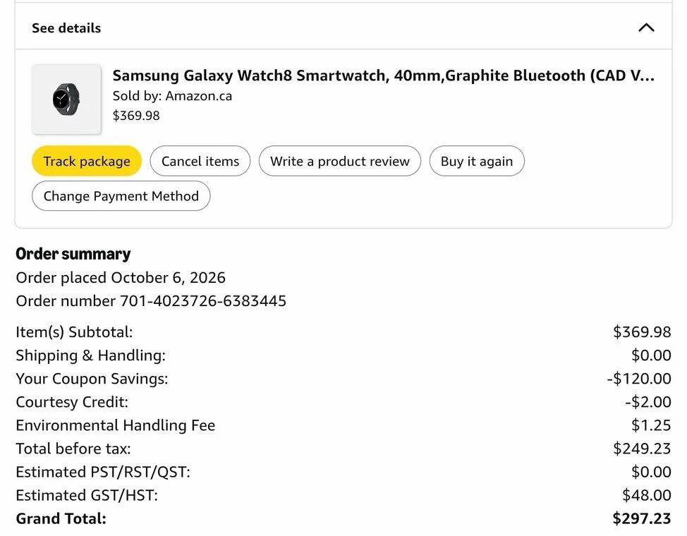Image resolution: width=687 pixels, height=536 pixels.
Task: Open the Samsung Galaxy Watch8 product thumbnail
Action: pos(66,99)
